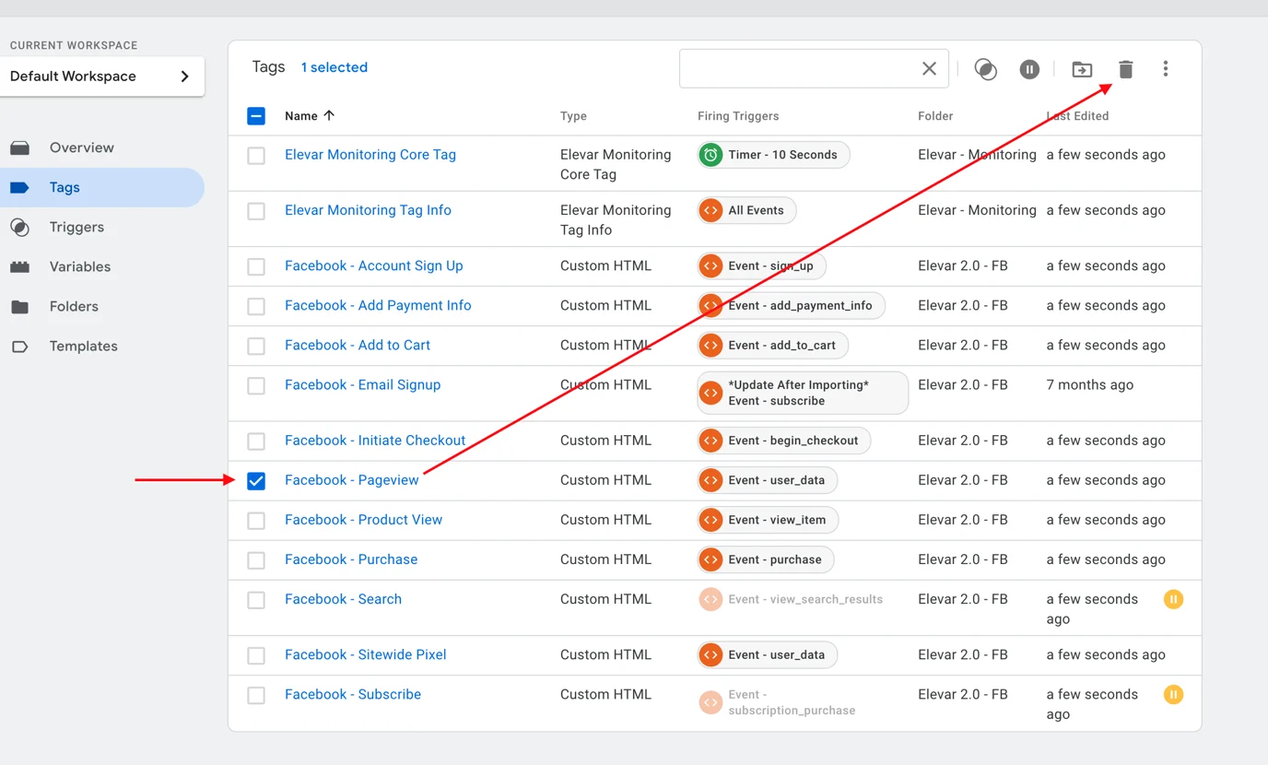Check Facebook - Add to Cart checkbox

point(256,346)
